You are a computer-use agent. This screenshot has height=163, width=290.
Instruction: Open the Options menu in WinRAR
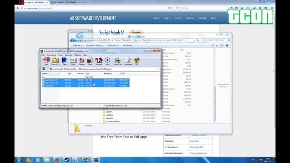pyautogui.click(x=77, y=55)
